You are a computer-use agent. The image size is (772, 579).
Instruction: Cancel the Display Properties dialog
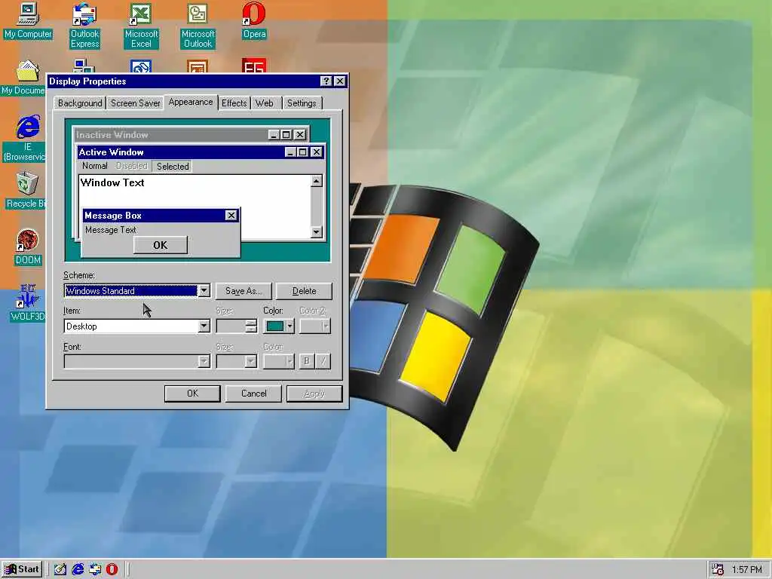253,394
